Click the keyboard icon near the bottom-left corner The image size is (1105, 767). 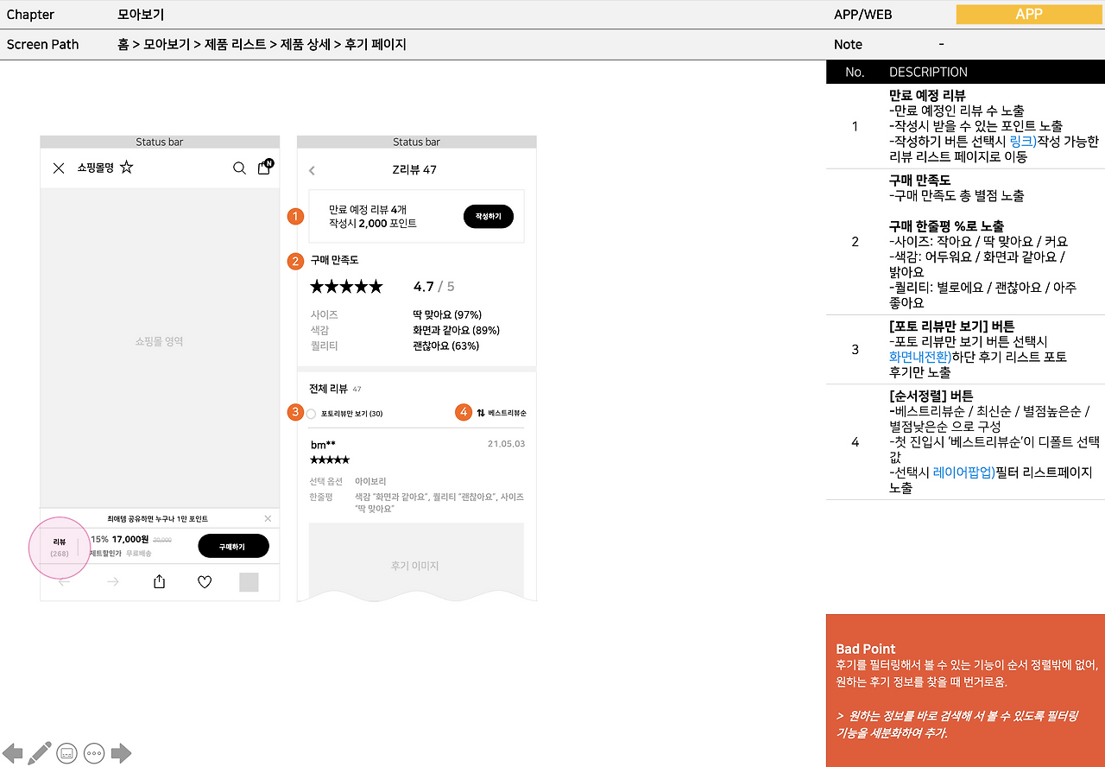(66, 752)
